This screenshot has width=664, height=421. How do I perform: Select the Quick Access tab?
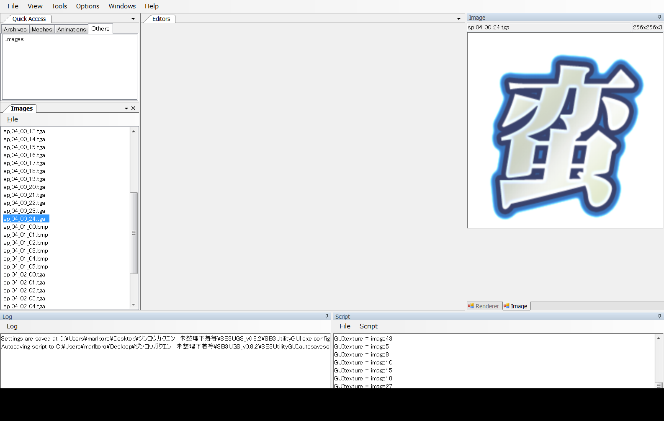tap(29, 19)
